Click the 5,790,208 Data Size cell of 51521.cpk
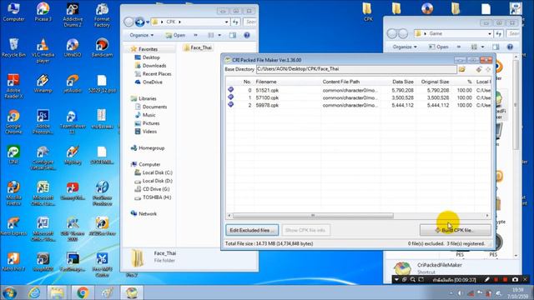Screen dimensions: 534x300 coord(402,90)
